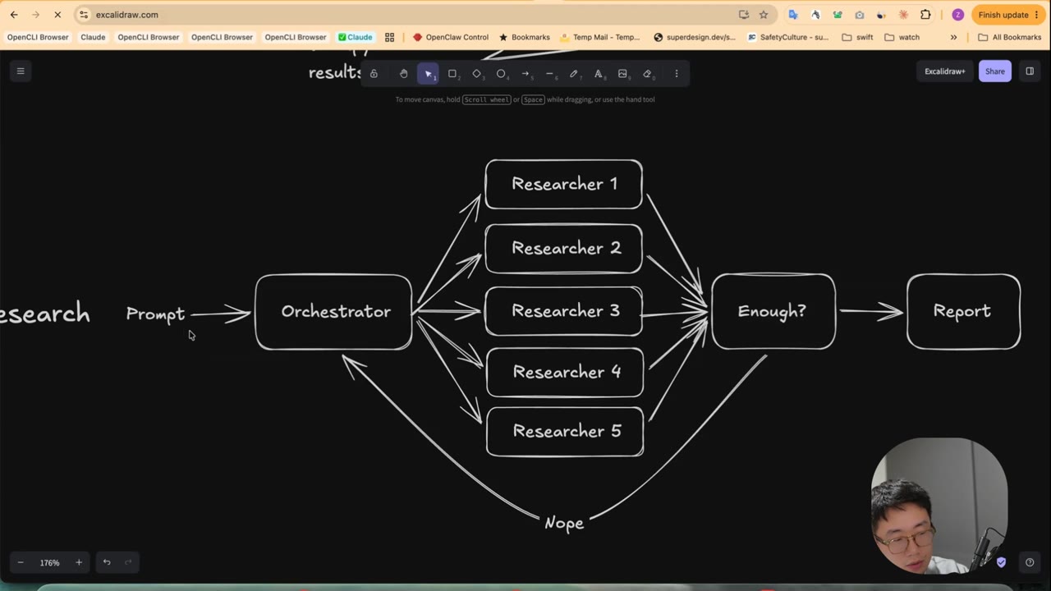Select the Insert image tool
Viewport: 1051px width, 591px height.
(x=622, y=74)
